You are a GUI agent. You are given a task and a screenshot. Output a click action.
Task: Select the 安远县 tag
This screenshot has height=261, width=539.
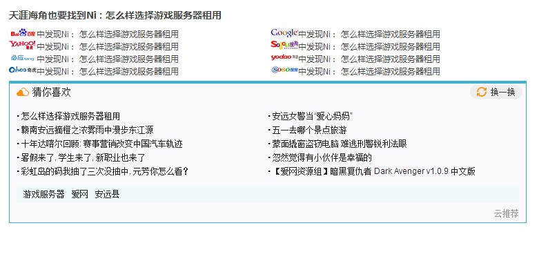[x=107, y=194]
